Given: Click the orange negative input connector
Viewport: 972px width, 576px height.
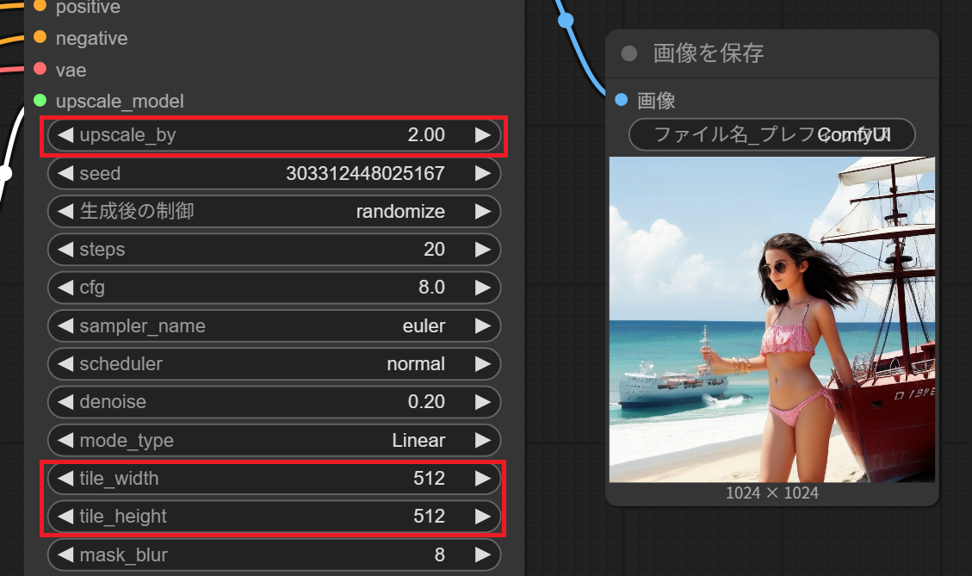Looking at the screenshot, I should (40, 36).
